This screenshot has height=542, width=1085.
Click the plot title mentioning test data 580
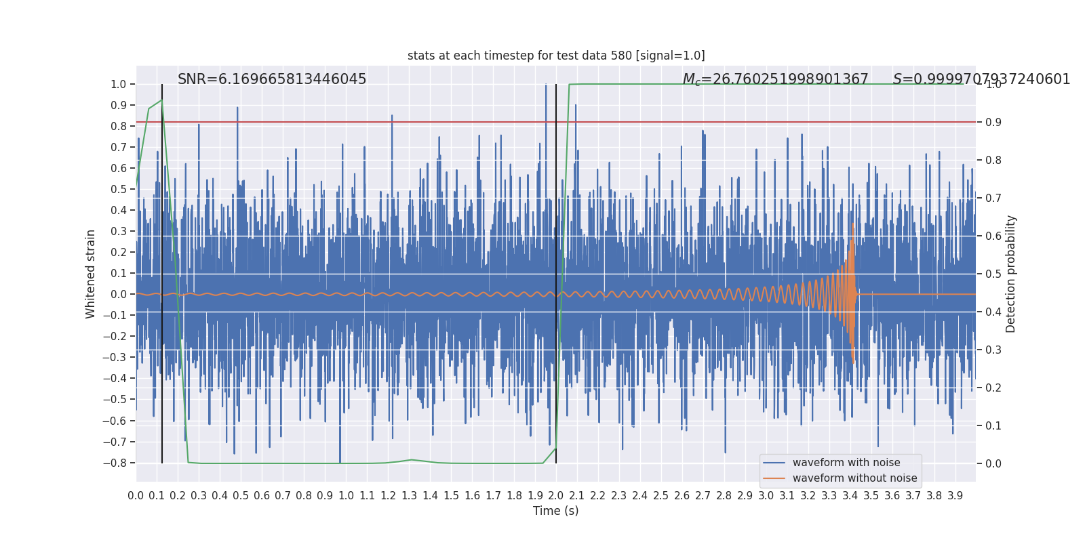click(556, 56)
